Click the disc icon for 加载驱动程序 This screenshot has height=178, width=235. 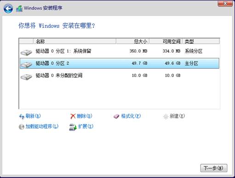[x=22, y=127]
